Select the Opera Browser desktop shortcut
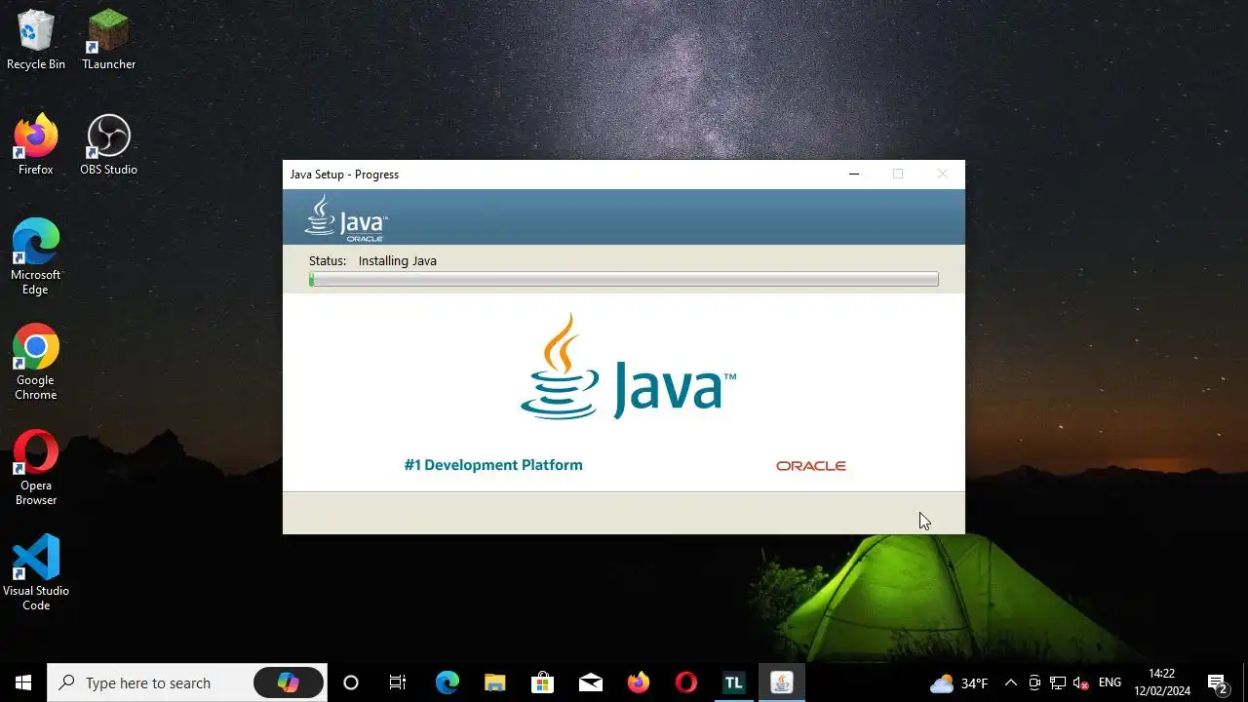Viewport: 1248px width, 702px height. (x=36, y=468)
